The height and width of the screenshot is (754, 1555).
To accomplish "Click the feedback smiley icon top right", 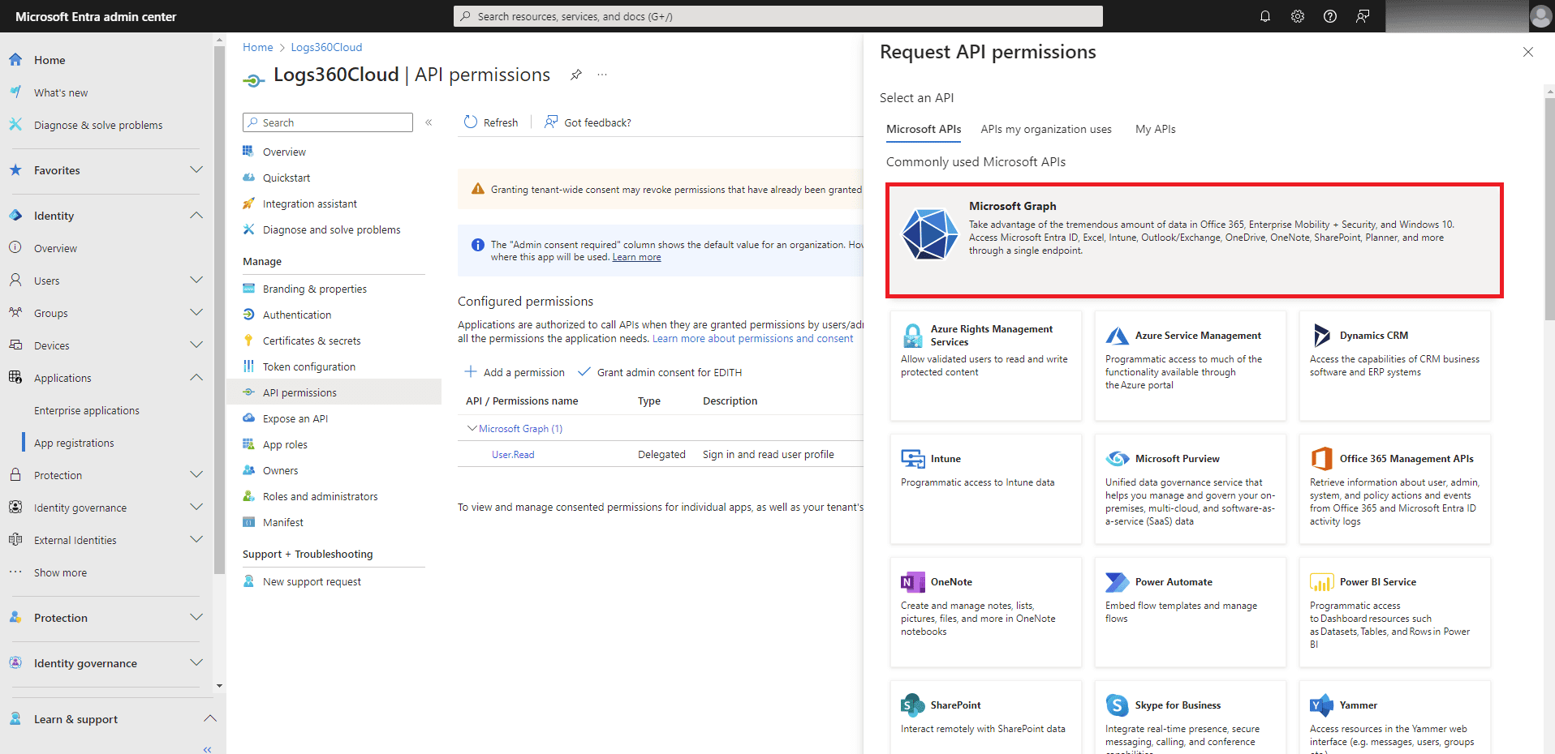I will (x=1363, y=16).
